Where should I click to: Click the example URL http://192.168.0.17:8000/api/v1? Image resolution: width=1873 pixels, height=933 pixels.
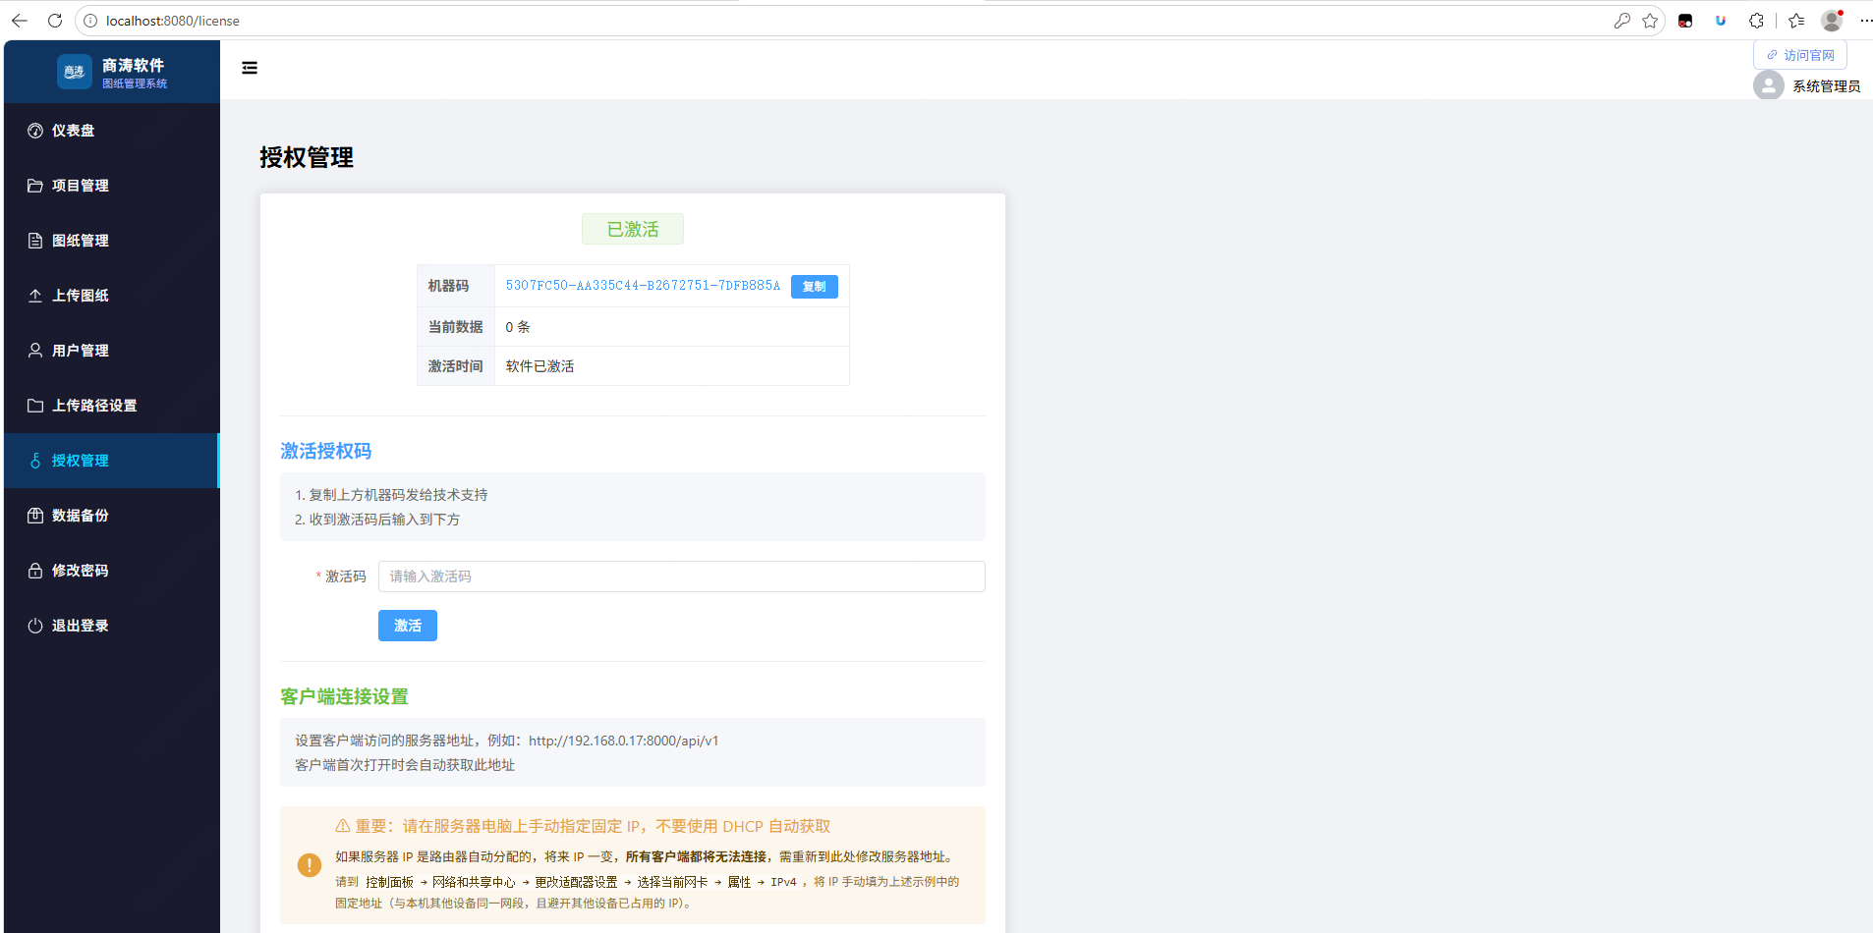click(624, 741)
